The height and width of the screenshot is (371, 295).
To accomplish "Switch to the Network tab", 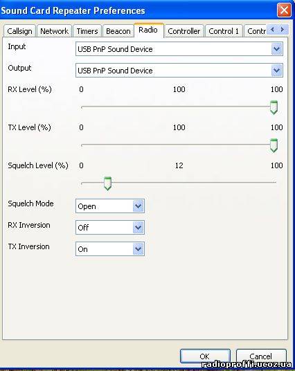I will click(x=54, y=31).
